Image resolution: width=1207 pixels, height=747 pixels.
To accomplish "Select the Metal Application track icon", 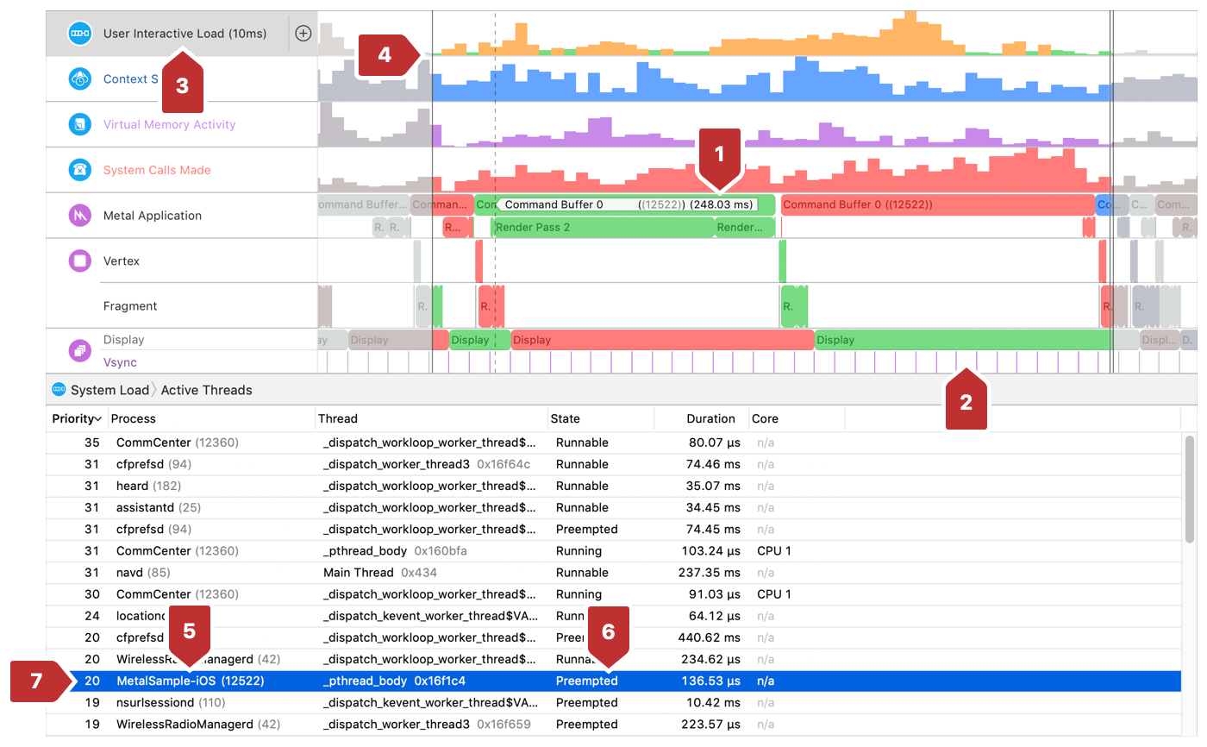I will pos(80,216).
